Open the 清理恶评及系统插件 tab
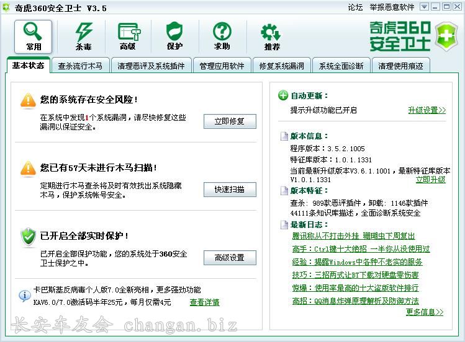The height and width of the screenshot is (342, 465). (151, 66)
